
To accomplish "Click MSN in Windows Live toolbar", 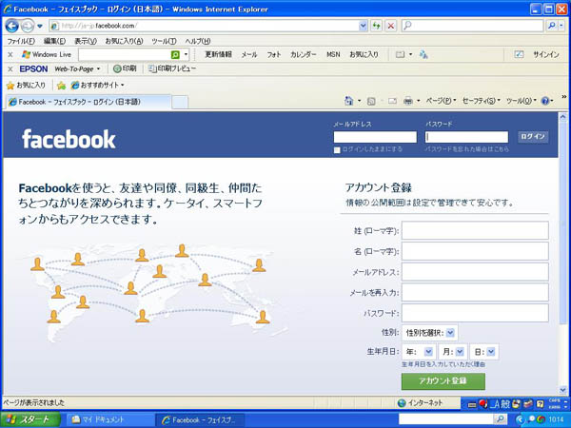I will 333,54.
